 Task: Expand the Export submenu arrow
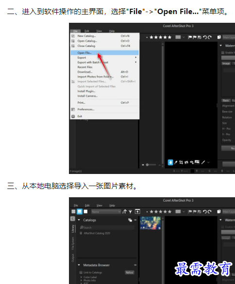(x=135, y=57)
